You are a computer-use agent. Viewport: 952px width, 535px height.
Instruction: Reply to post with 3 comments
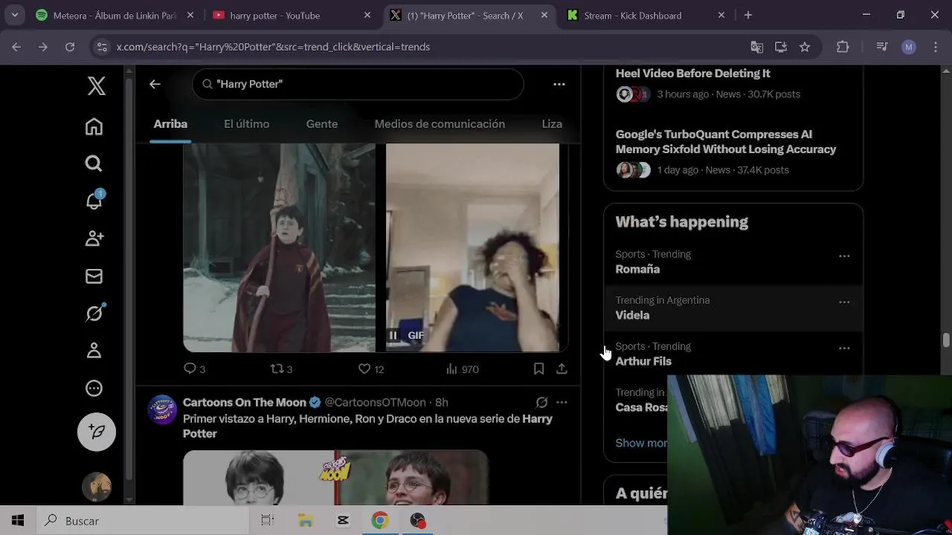(194, 369)
